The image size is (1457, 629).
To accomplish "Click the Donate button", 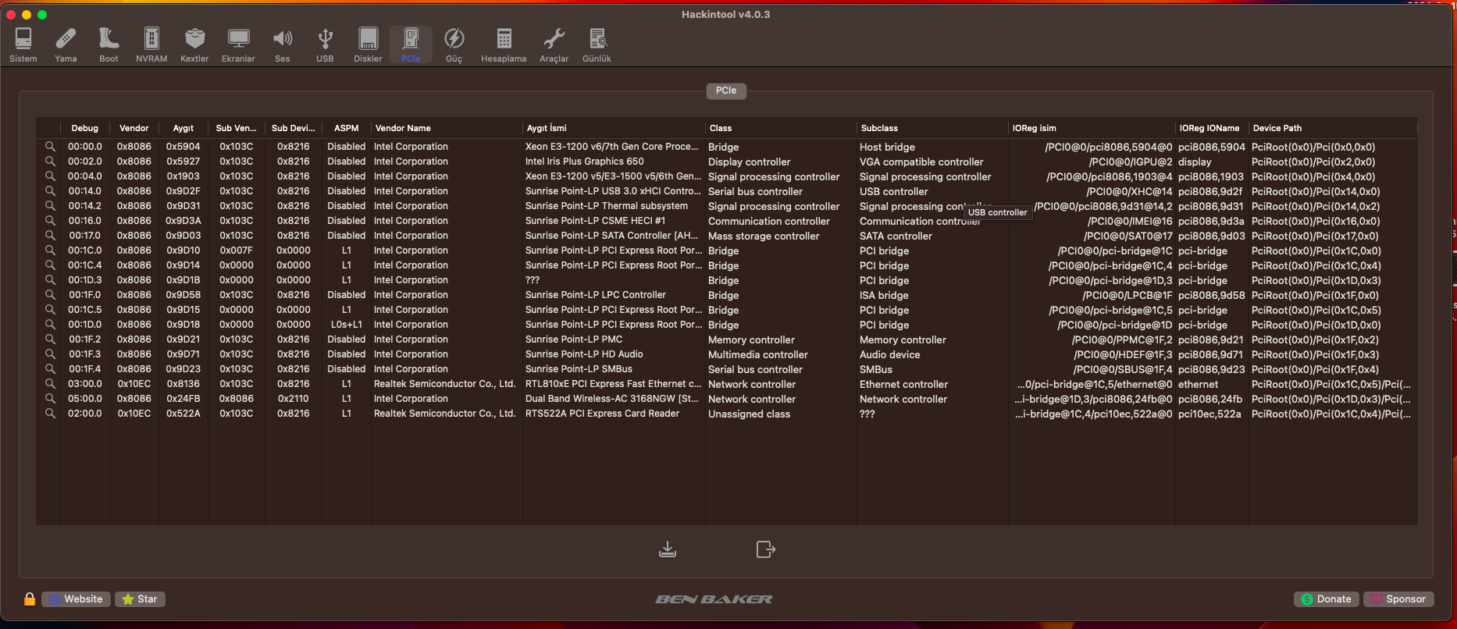I will (1326, 599).
